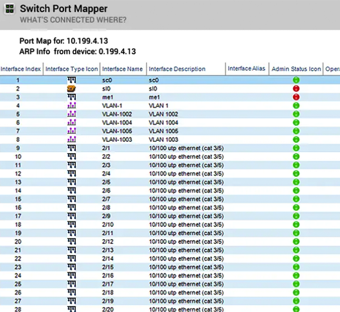Click the red admin status icon for me1
The width and height of the screenshot is (340, 312).
tap(296, 97)
